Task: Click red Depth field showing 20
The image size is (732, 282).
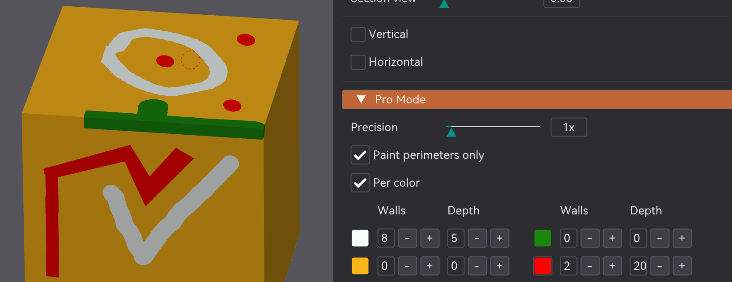Action: click(638, 266)
